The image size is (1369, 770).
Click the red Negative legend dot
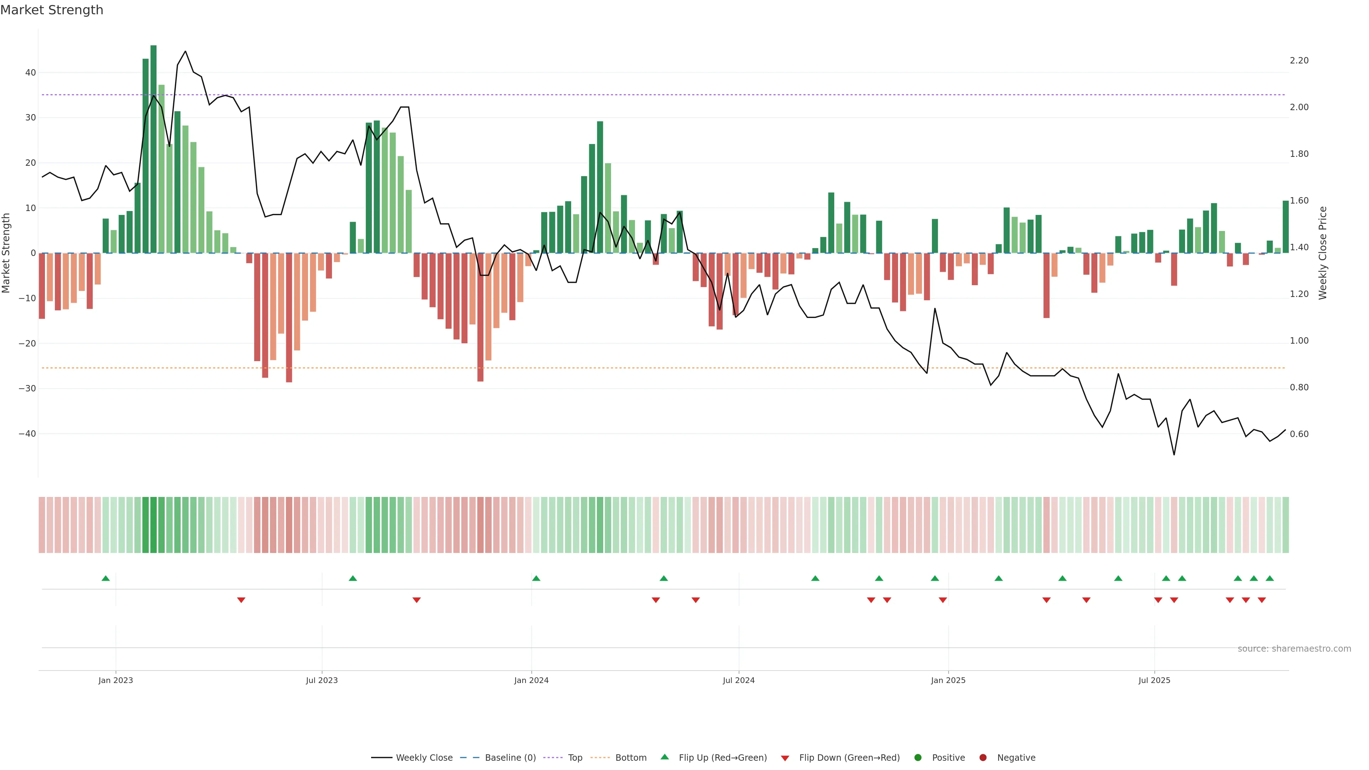click(983, 757)
